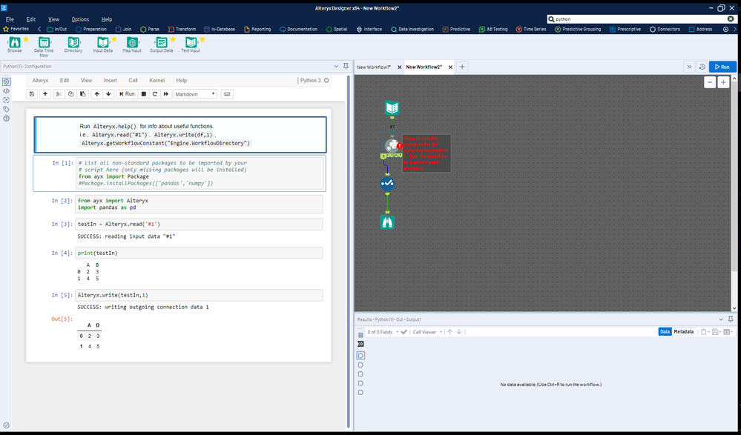Pin the Results window
This screenshot has height=435, width=741.
coord(731,319)
